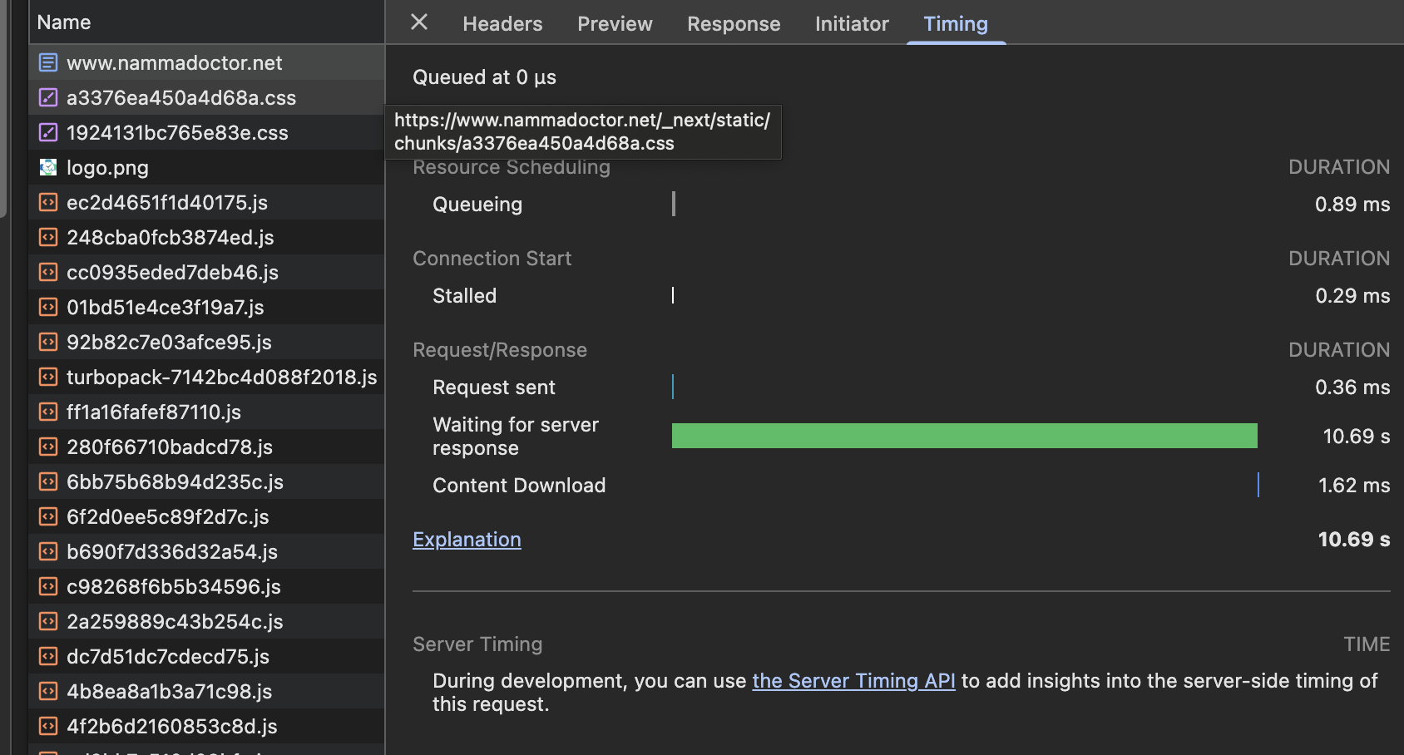
Task: Select the dc7d51dc7cdecd75.js request
Action: tap(168, 657)
